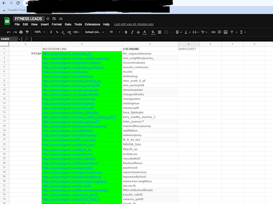Open the Help menu
The width and height of the screenshot is (273, 204).
point(106,24)
